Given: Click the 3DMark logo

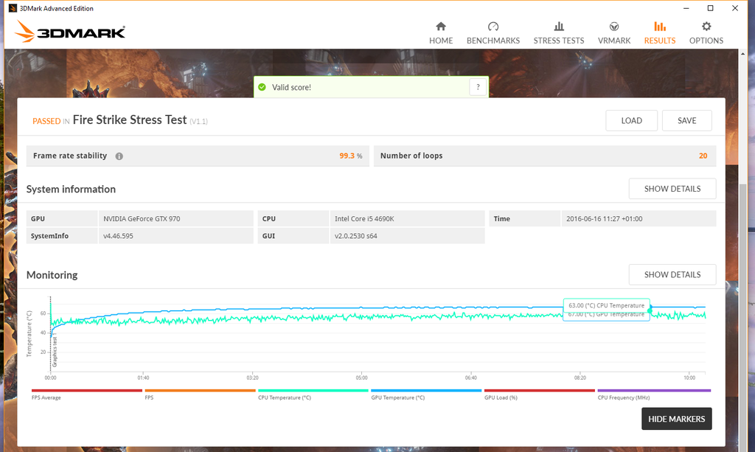Looking at the screenshot, I should 70,32.
